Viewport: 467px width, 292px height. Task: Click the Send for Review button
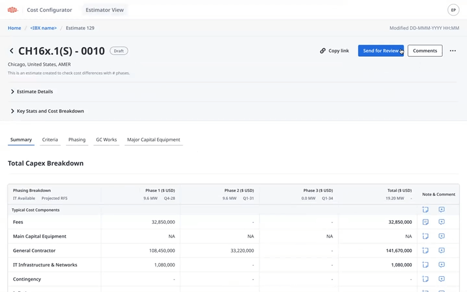coord(381,51)
